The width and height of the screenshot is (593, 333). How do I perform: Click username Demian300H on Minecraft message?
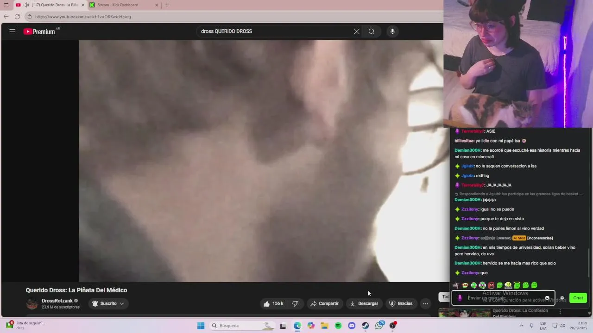click(467, 150)
